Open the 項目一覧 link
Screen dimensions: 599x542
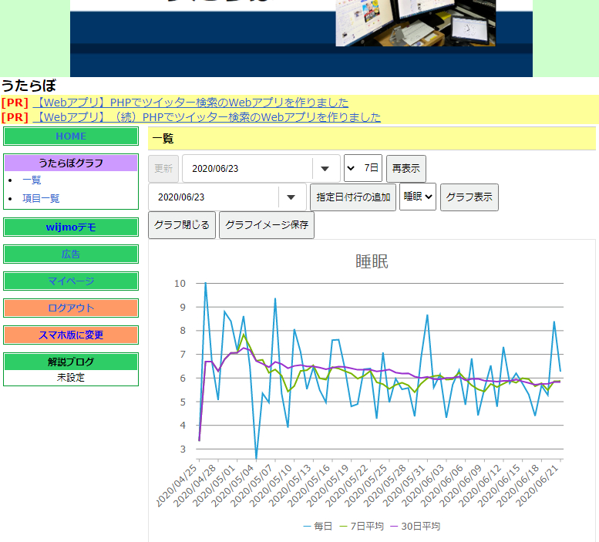point(41,199)
